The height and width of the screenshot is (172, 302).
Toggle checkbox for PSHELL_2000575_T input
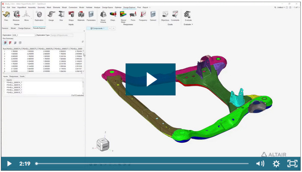[x=4, y=85]
